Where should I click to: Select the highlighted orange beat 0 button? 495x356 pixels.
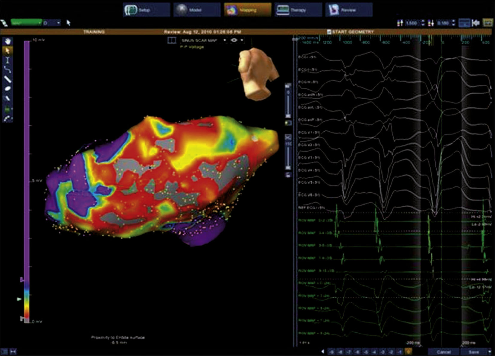coord(409,352)
